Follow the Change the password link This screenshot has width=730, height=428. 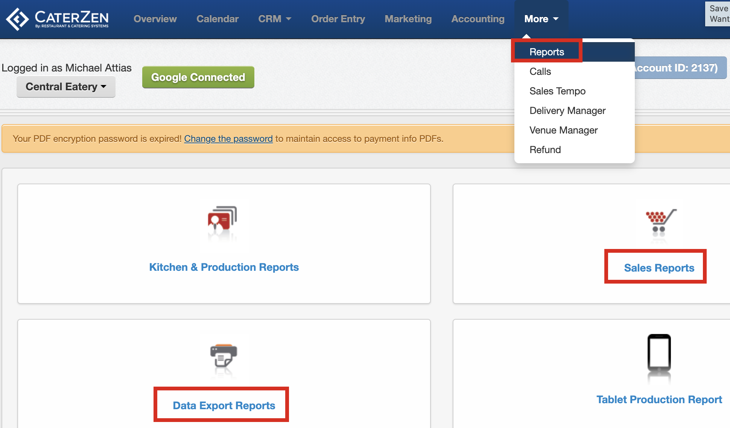tap(228, 139)
